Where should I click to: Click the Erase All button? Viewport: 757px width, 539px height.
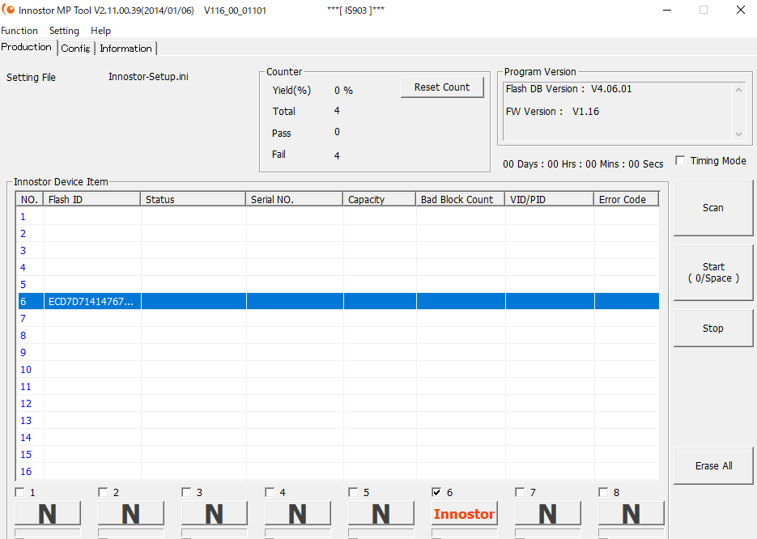click(x=713, y=465)
